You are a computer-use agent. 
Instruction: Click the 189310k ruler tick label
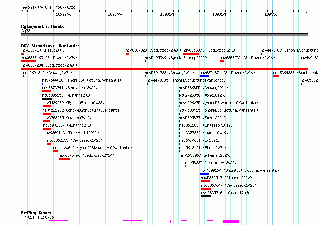[168, 14]
